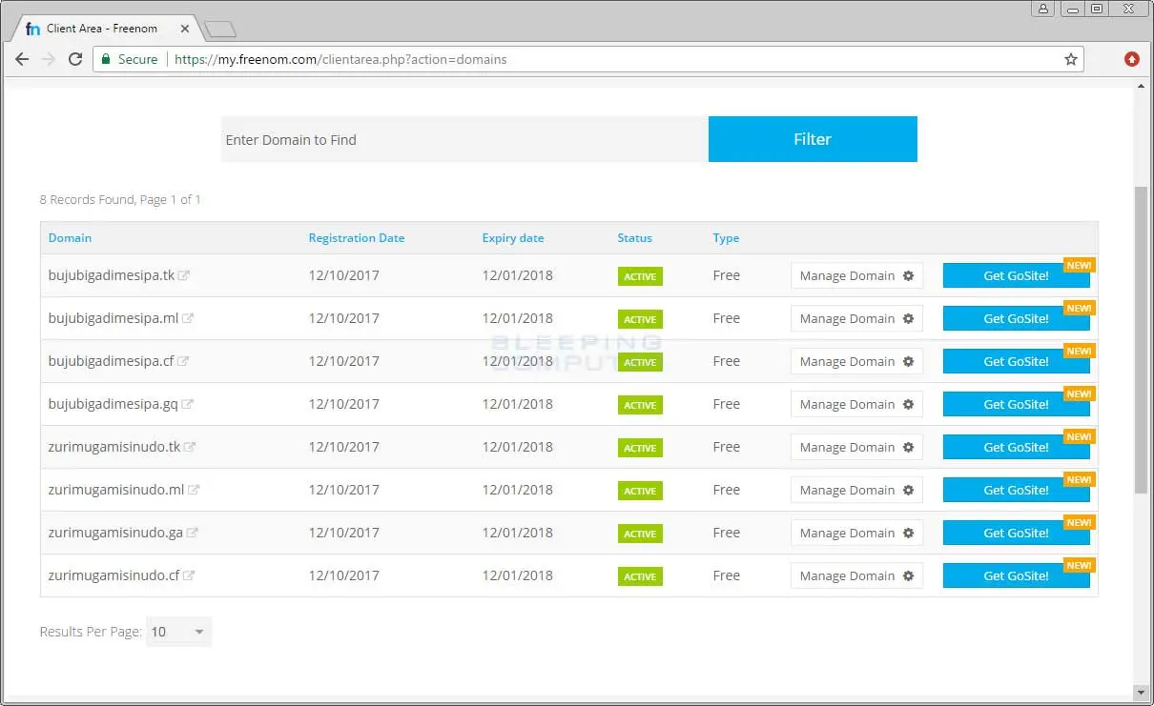Get GoSite for zurimugamisinudo.tk
Screen dimensions: 1154x706
click(1016, 448)
